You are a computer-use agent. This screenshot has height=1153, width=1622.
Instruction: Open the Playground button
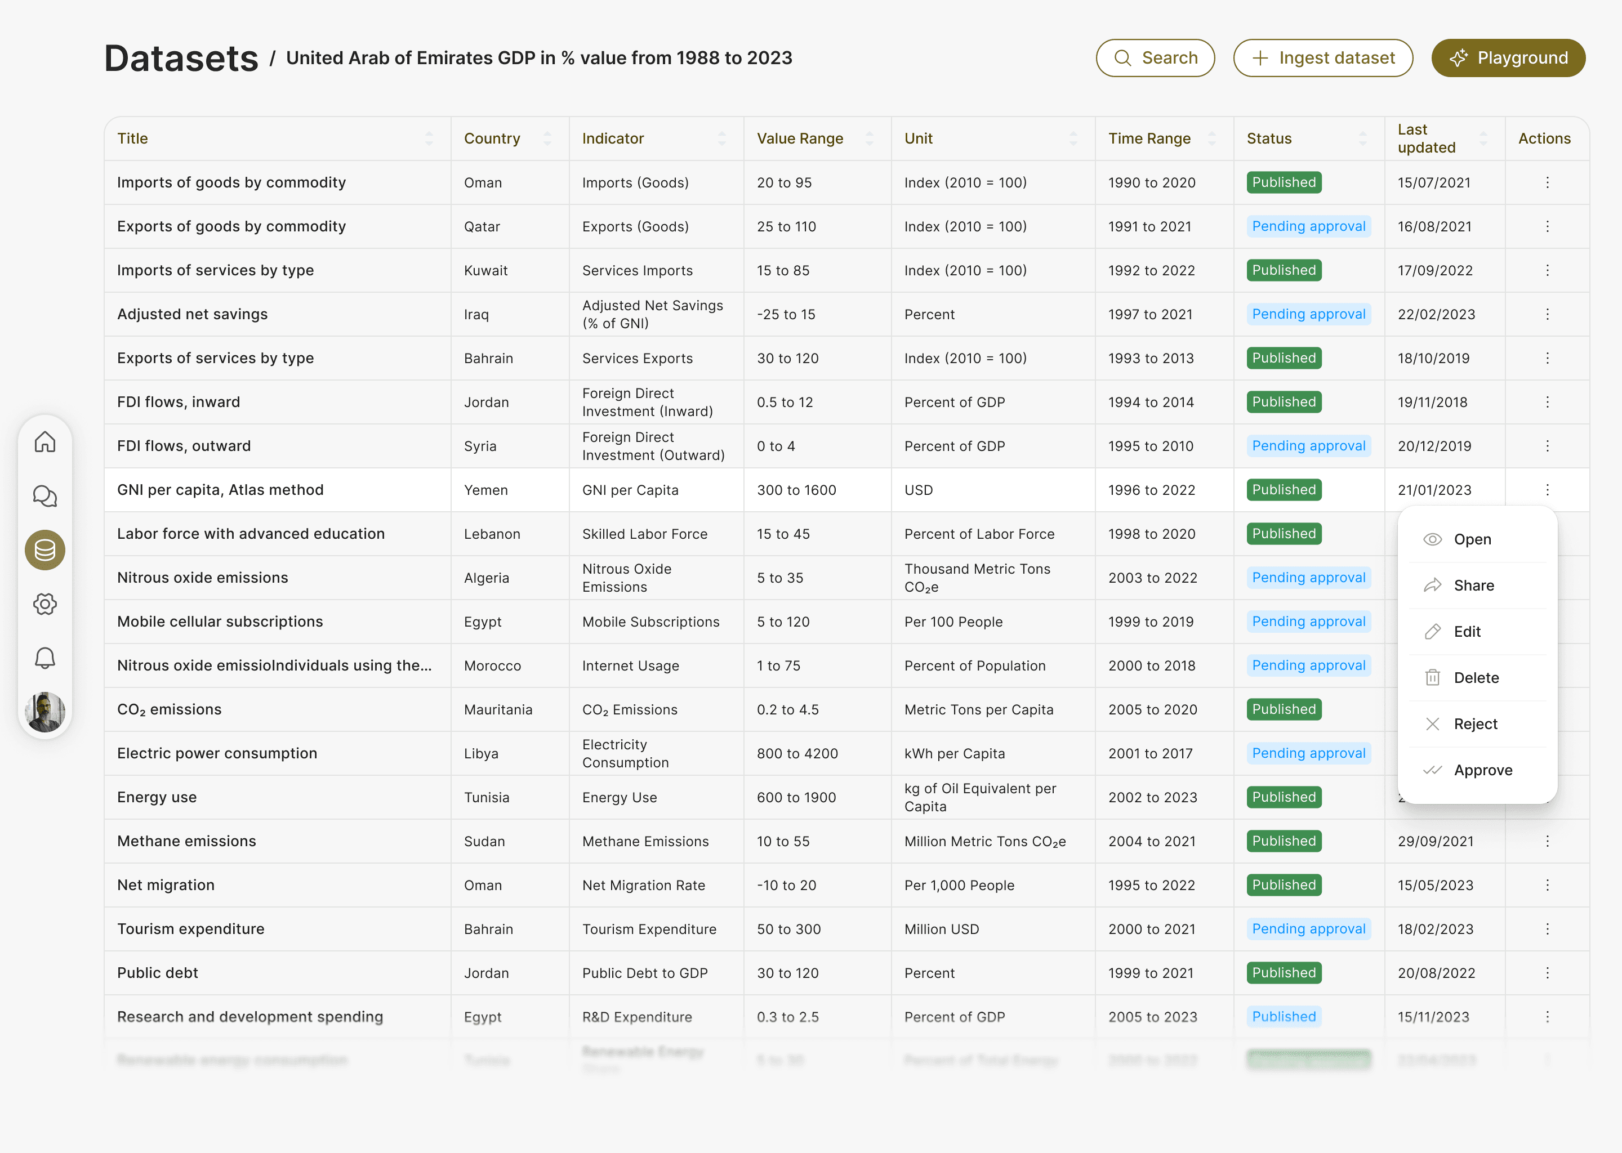pos(1508,58)
